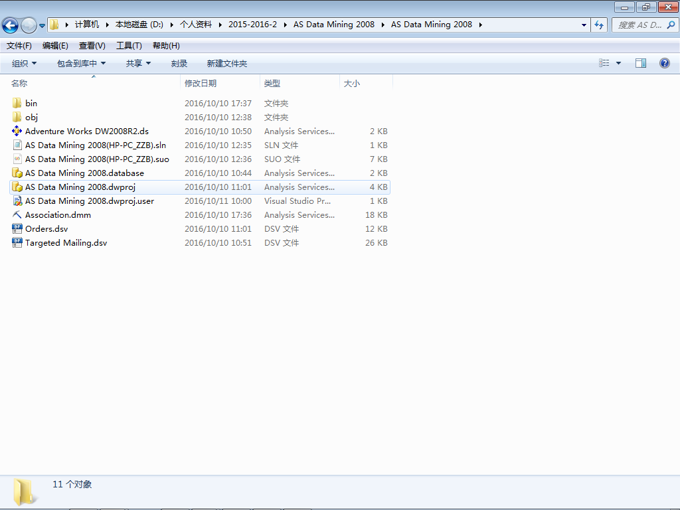
Task: Click 个人资料 breadcrumb segment
Action: (x=196, y=25)
